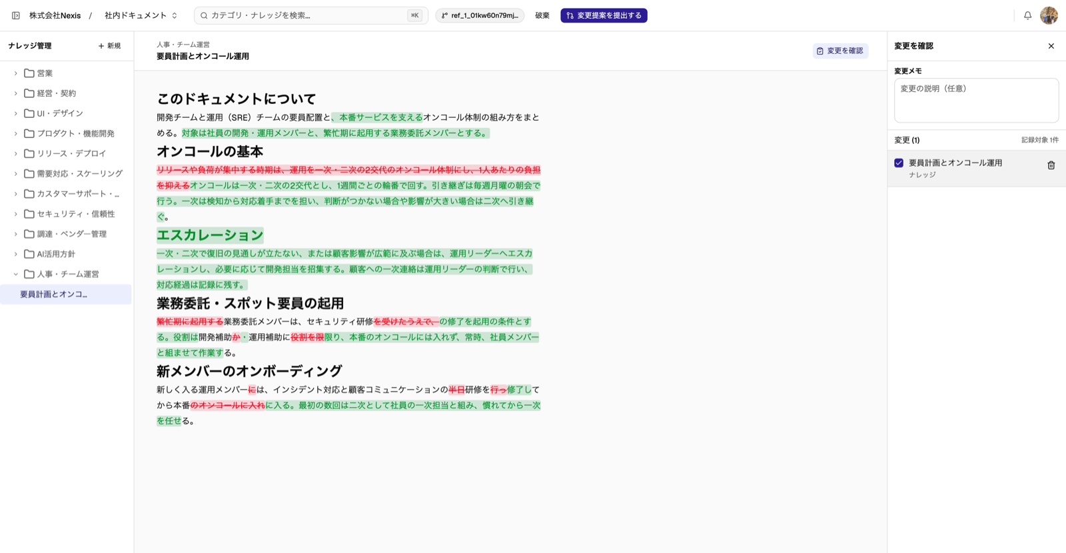Click the 記録対象 1件 label

coord(1040,140)
